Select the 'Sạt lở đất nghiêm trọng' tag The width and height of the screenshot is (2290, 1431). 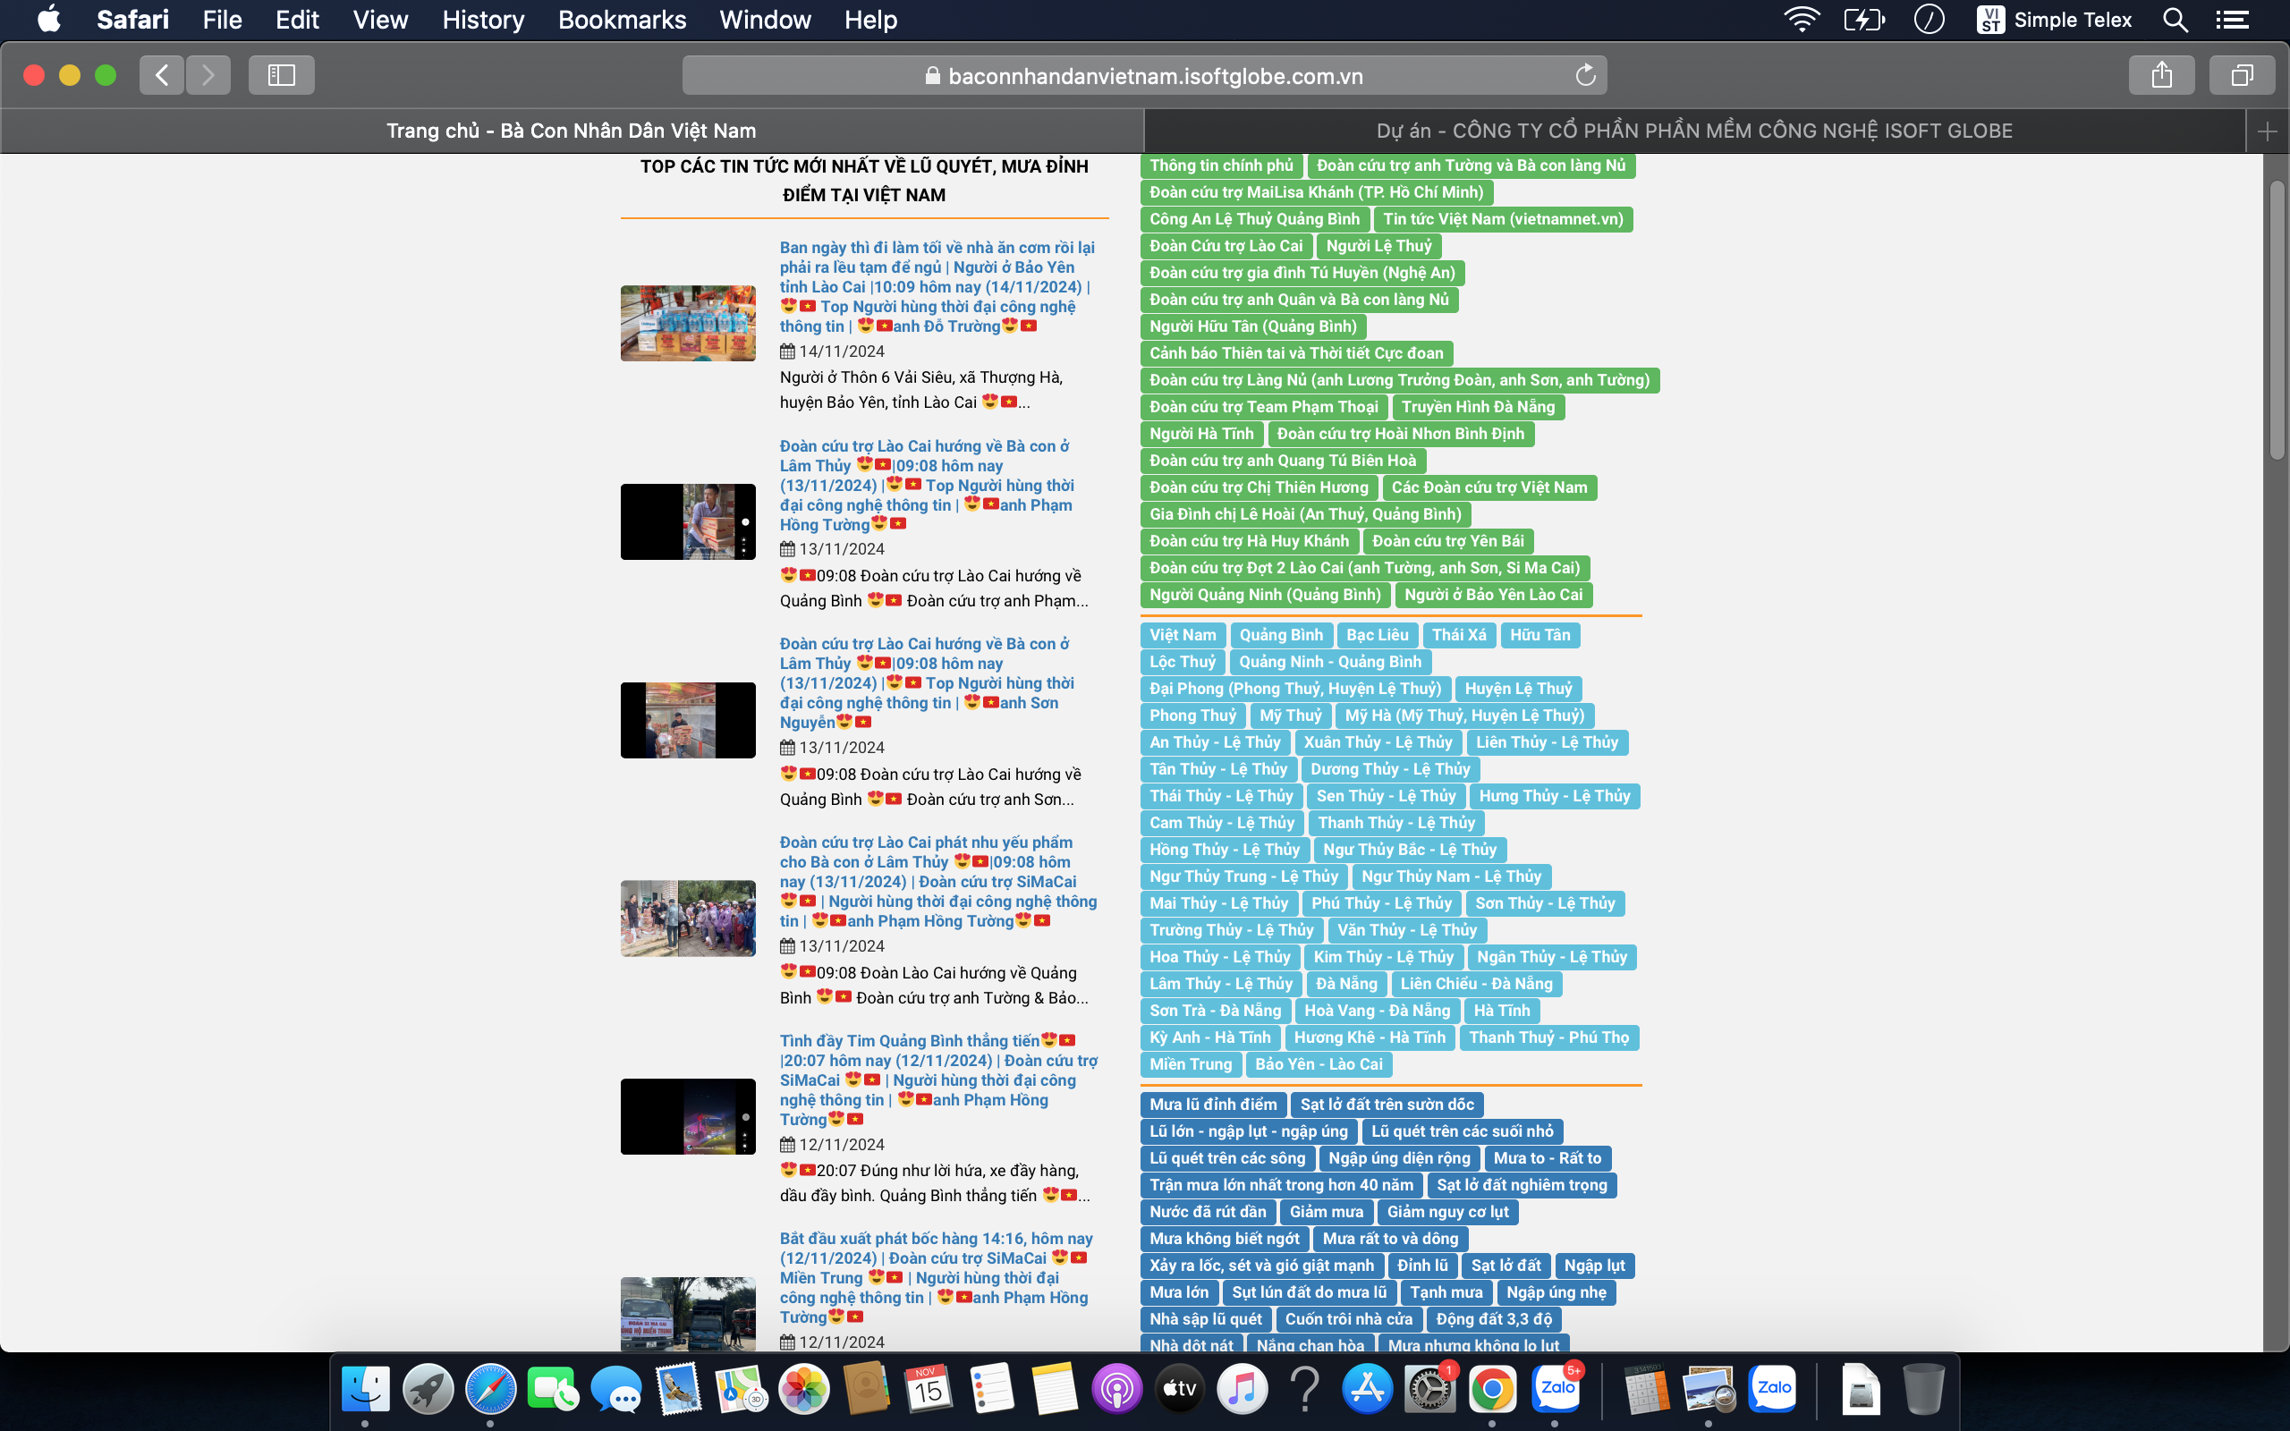(1522, 1185)
